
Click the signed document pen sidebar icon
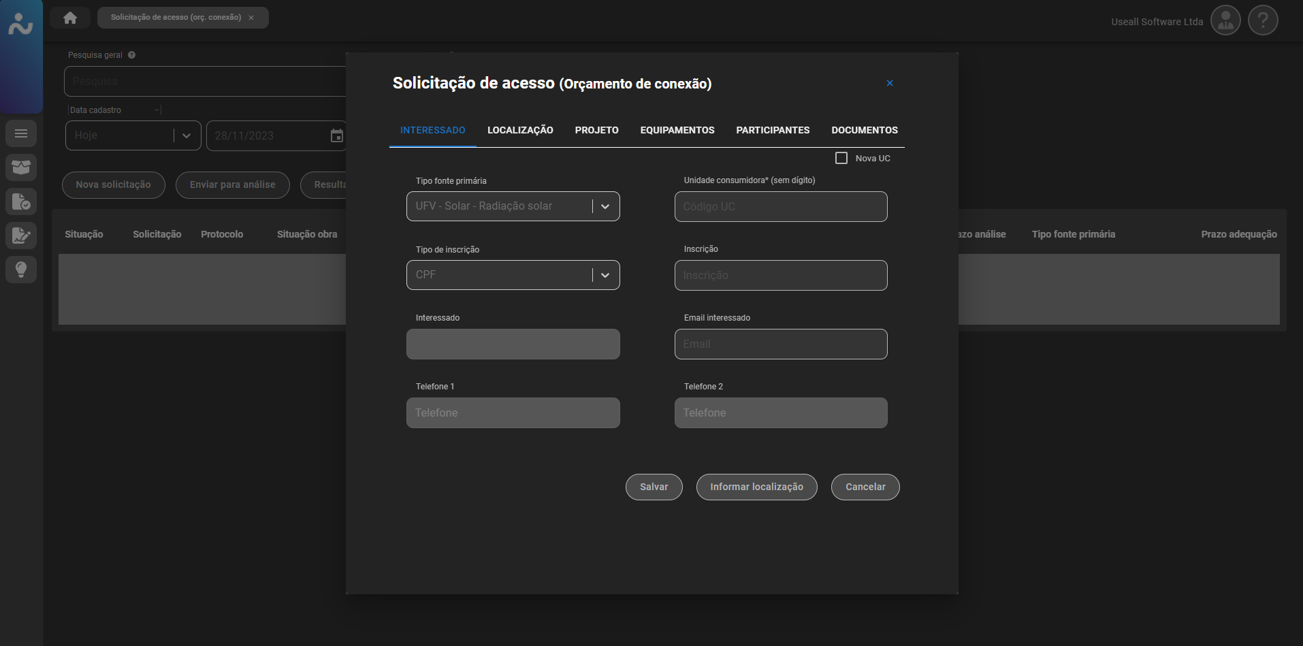pyautogui.click(x=21, y=236)
